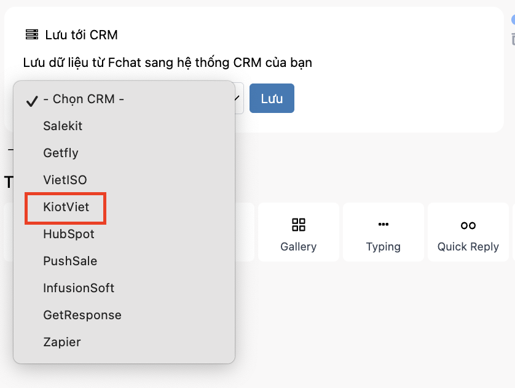Choose Zapier from the CRM list

click(124, 342)
